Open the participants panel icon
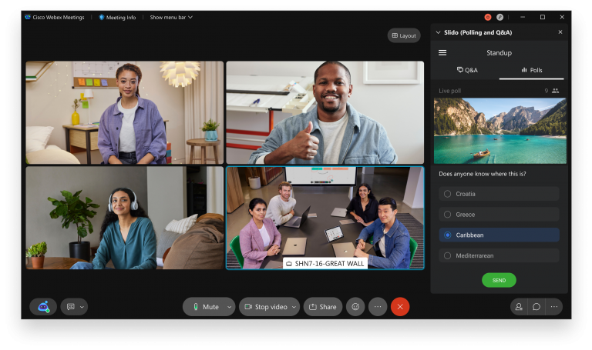Image resolution: width=592 pixels, height=350 pixels. (x=519, y=306)
